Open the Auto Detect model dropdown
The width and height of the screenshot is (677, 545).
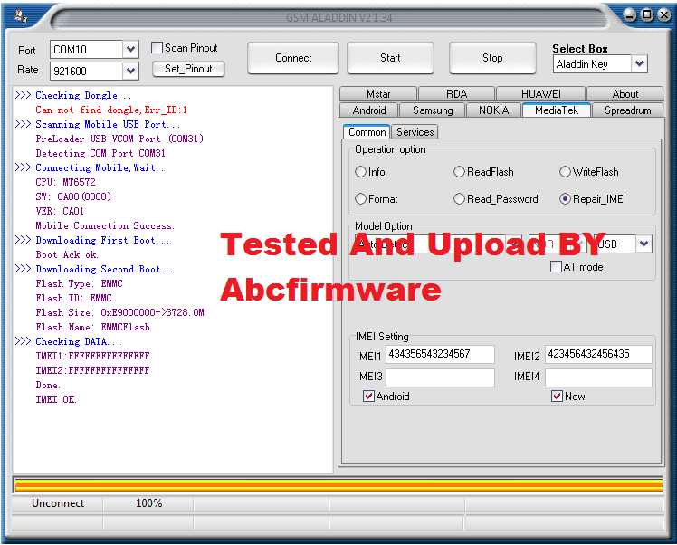[x=514, y=244]
